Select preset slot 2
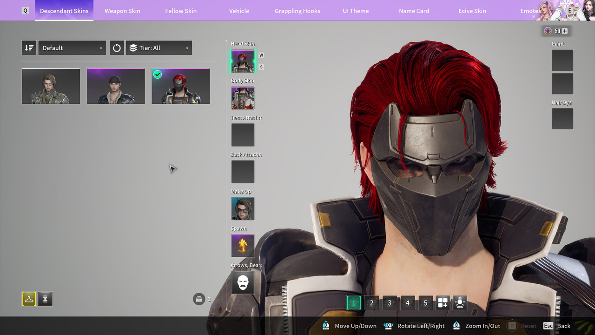Screen dimensions: 595x335 (x=371, y=303)
